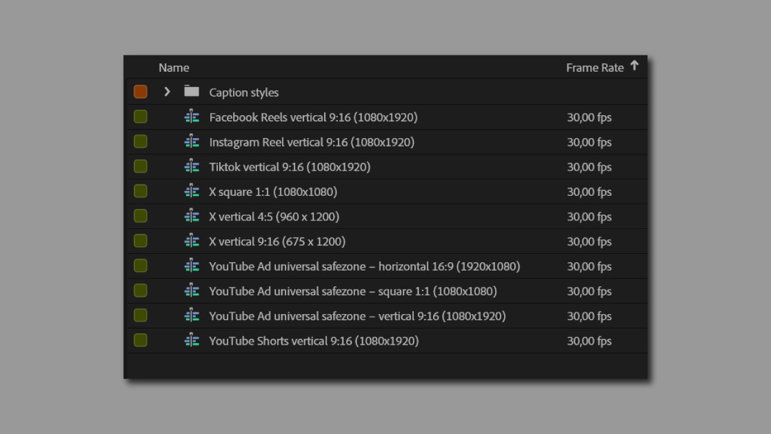Select Facebook Reels vertical 9:16 (1080x1920)

pos(313,117)
